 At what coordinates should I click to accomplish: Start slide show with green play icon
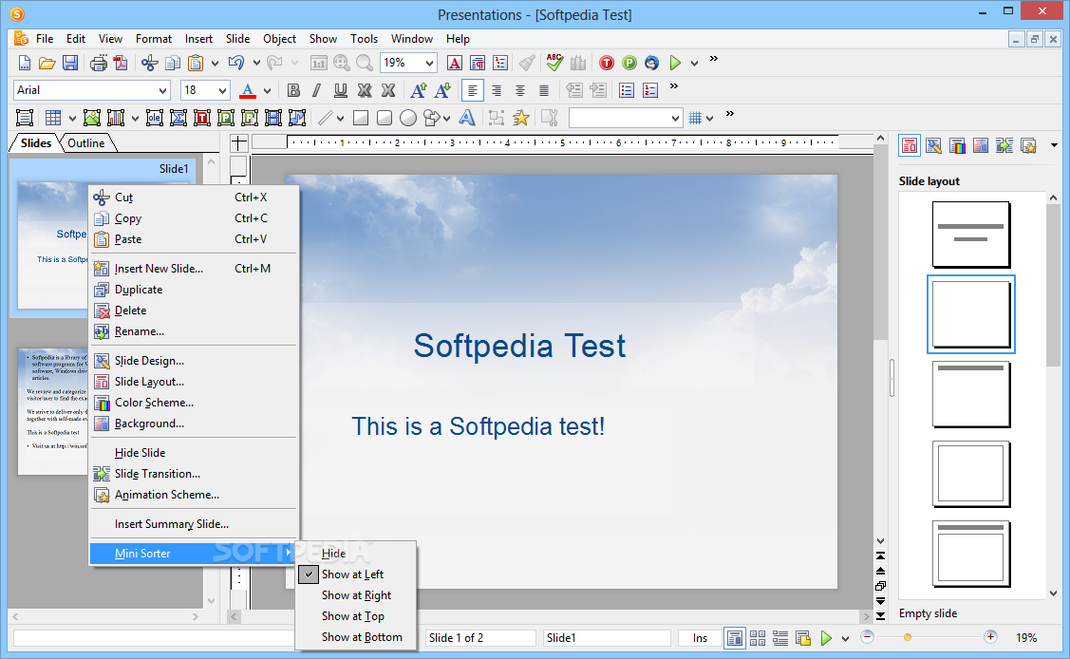[675, 63]
